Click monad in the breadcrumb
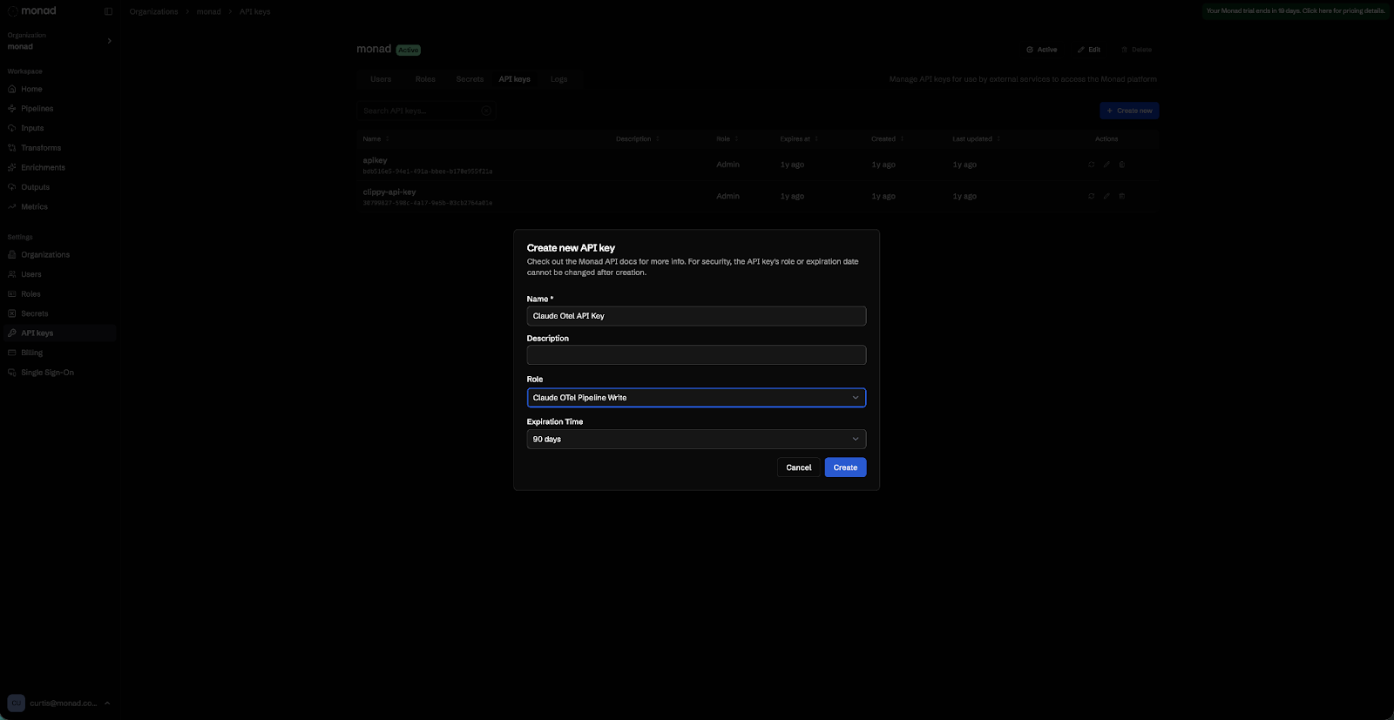 (x=208, y=11)
